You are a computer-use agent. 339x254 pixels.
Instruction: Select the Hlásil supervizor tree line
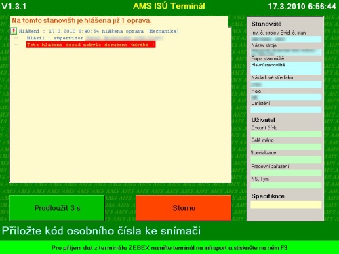click(95, 38)
